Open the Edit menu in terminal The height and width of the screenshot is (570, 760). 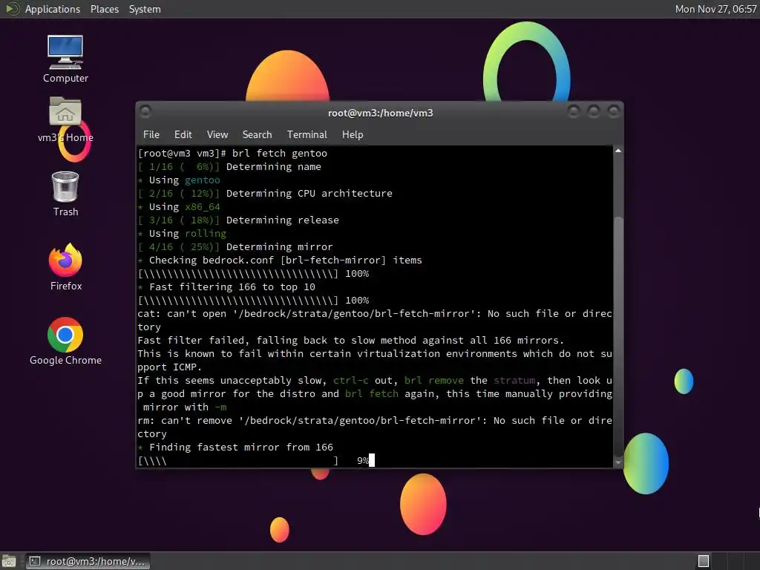[x=183, y=134]
